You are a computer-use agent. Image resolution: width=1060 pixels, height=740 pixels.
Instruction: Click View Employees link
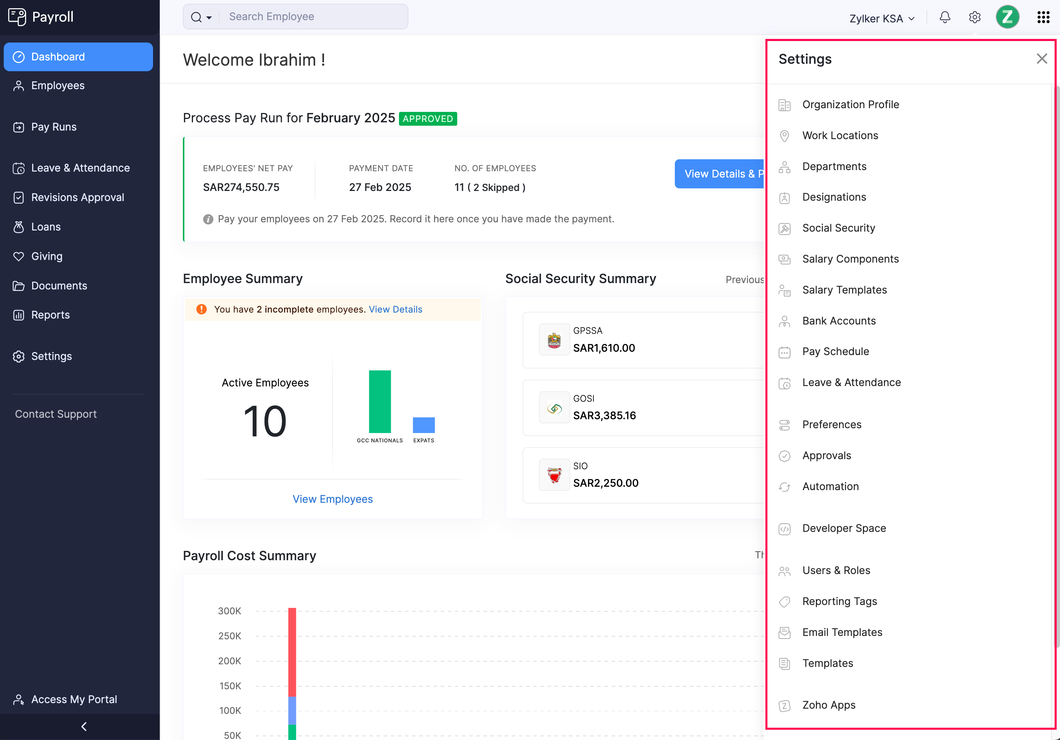[333, 499]
